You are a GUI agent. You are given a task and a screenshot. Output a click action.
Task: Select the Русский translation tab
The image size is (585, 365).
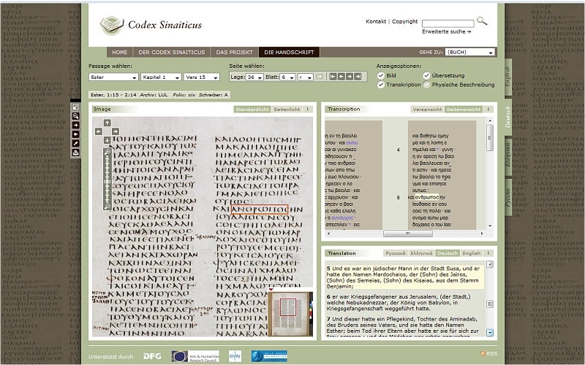tap(395, 253)
